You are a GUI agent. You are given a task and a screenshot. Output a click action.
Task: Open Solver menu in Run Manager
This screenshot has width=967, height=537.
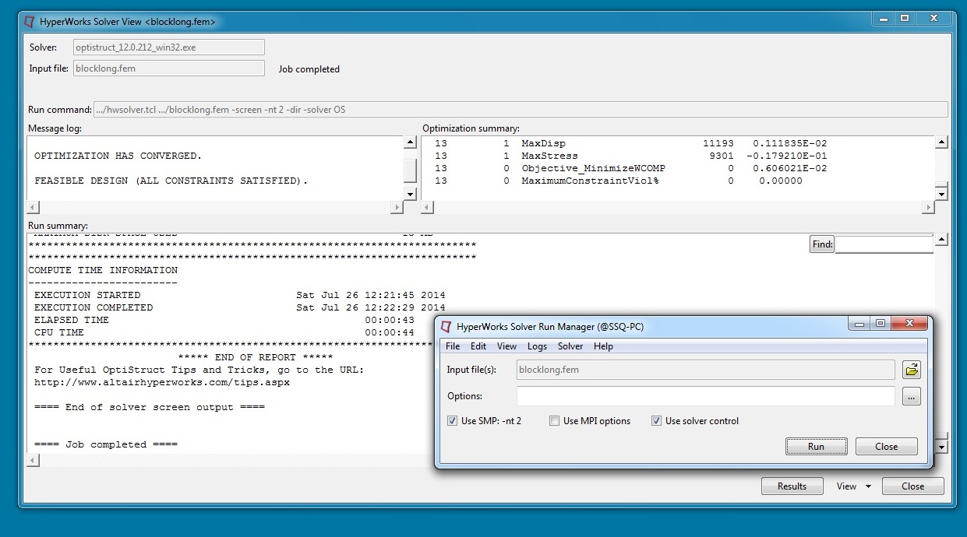(570, 346)
